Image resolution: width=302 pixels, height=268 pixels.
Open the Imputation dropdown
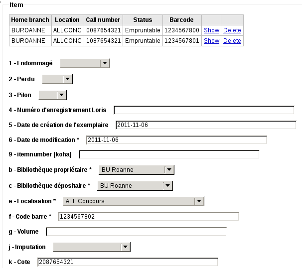coord(91,247)
